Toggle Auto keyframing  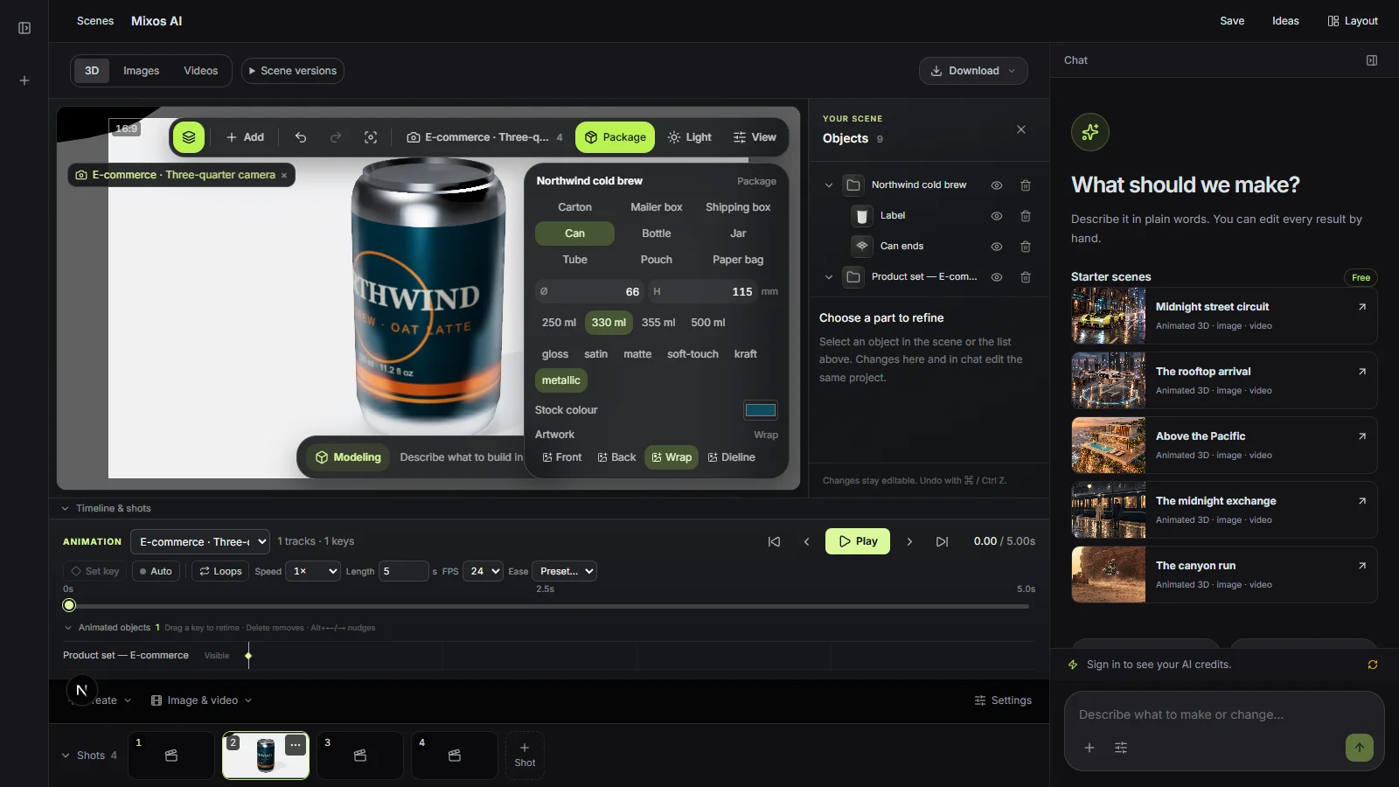[x=156, y=571]
